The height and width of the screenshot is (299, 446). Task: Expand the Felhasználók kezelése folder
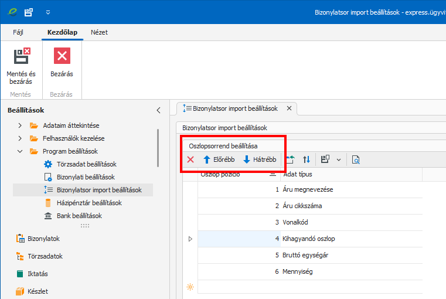20,138
